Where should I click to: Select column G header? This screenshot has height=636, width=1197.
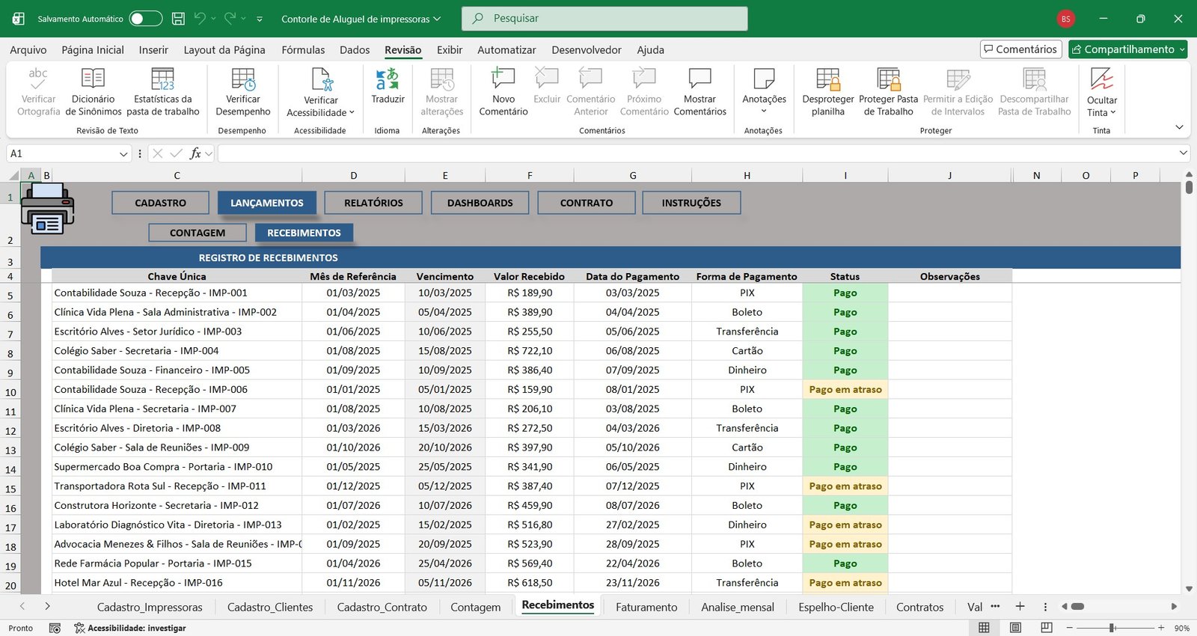click(x=633, y=176)
